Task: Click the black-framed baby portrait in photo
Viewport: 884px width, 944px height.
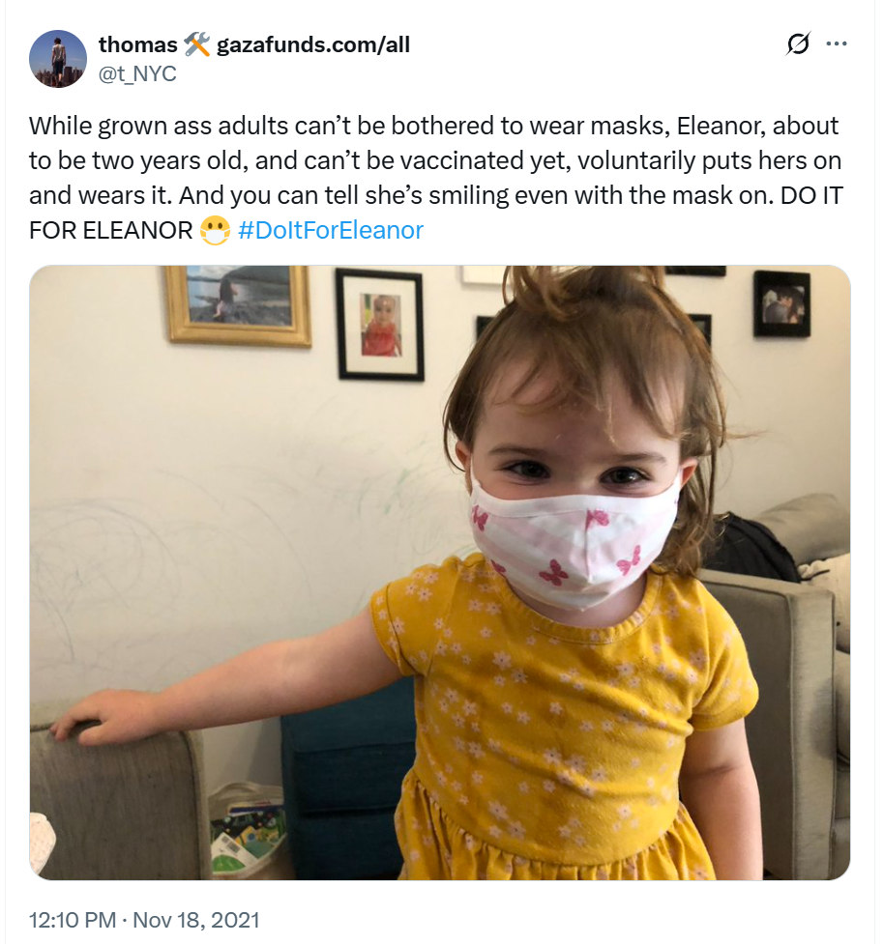Action: 379,324
